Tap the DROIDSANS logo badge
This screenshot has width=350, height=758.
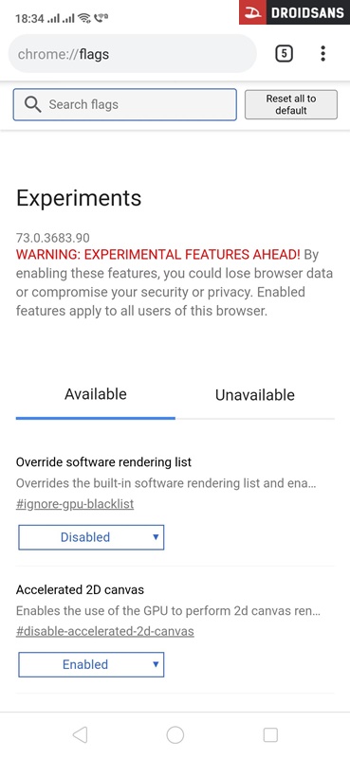(x=294, y=12)
